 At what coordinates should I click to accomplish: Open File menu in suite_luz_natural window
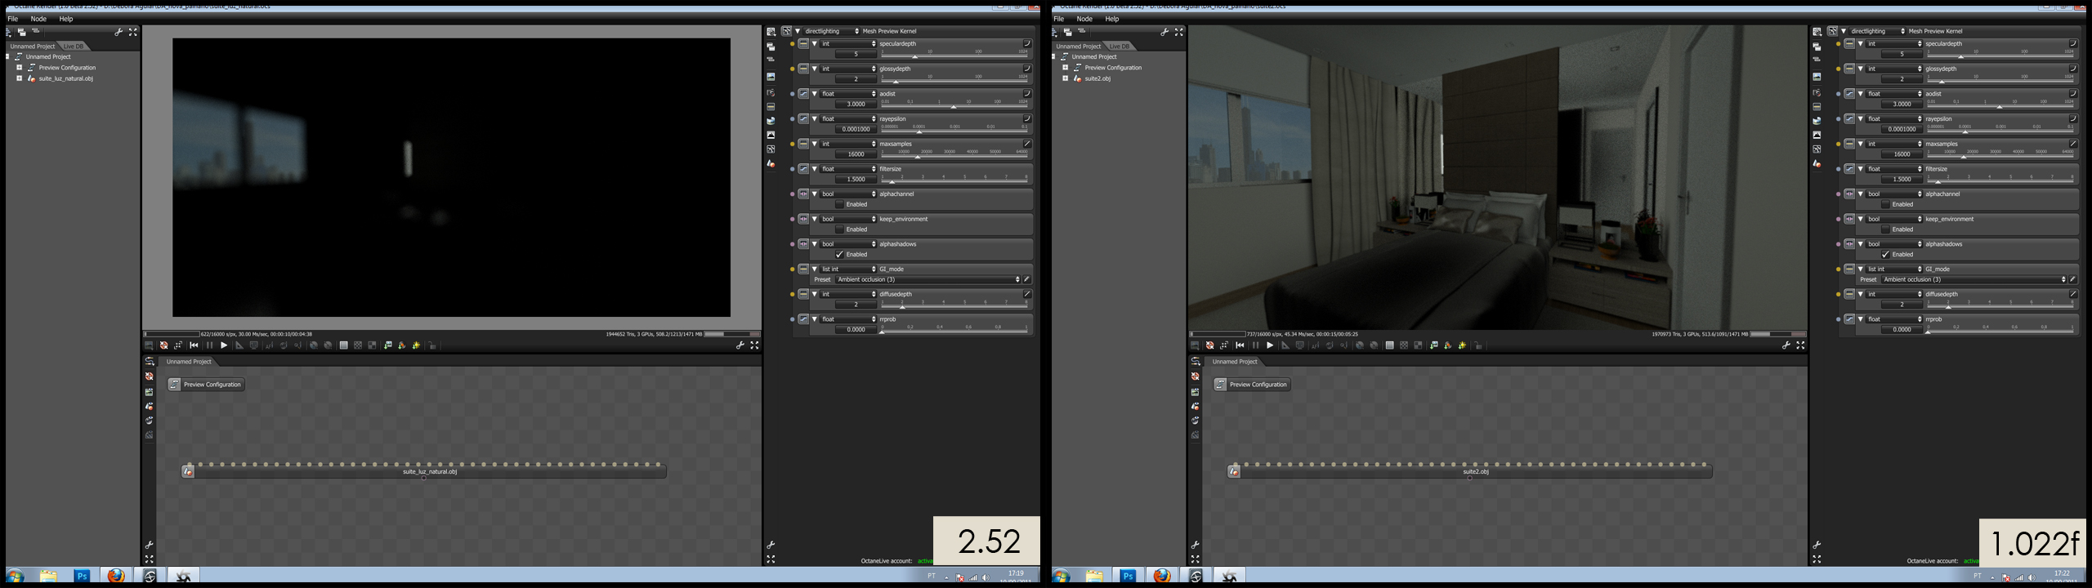(x=12, y=19)
